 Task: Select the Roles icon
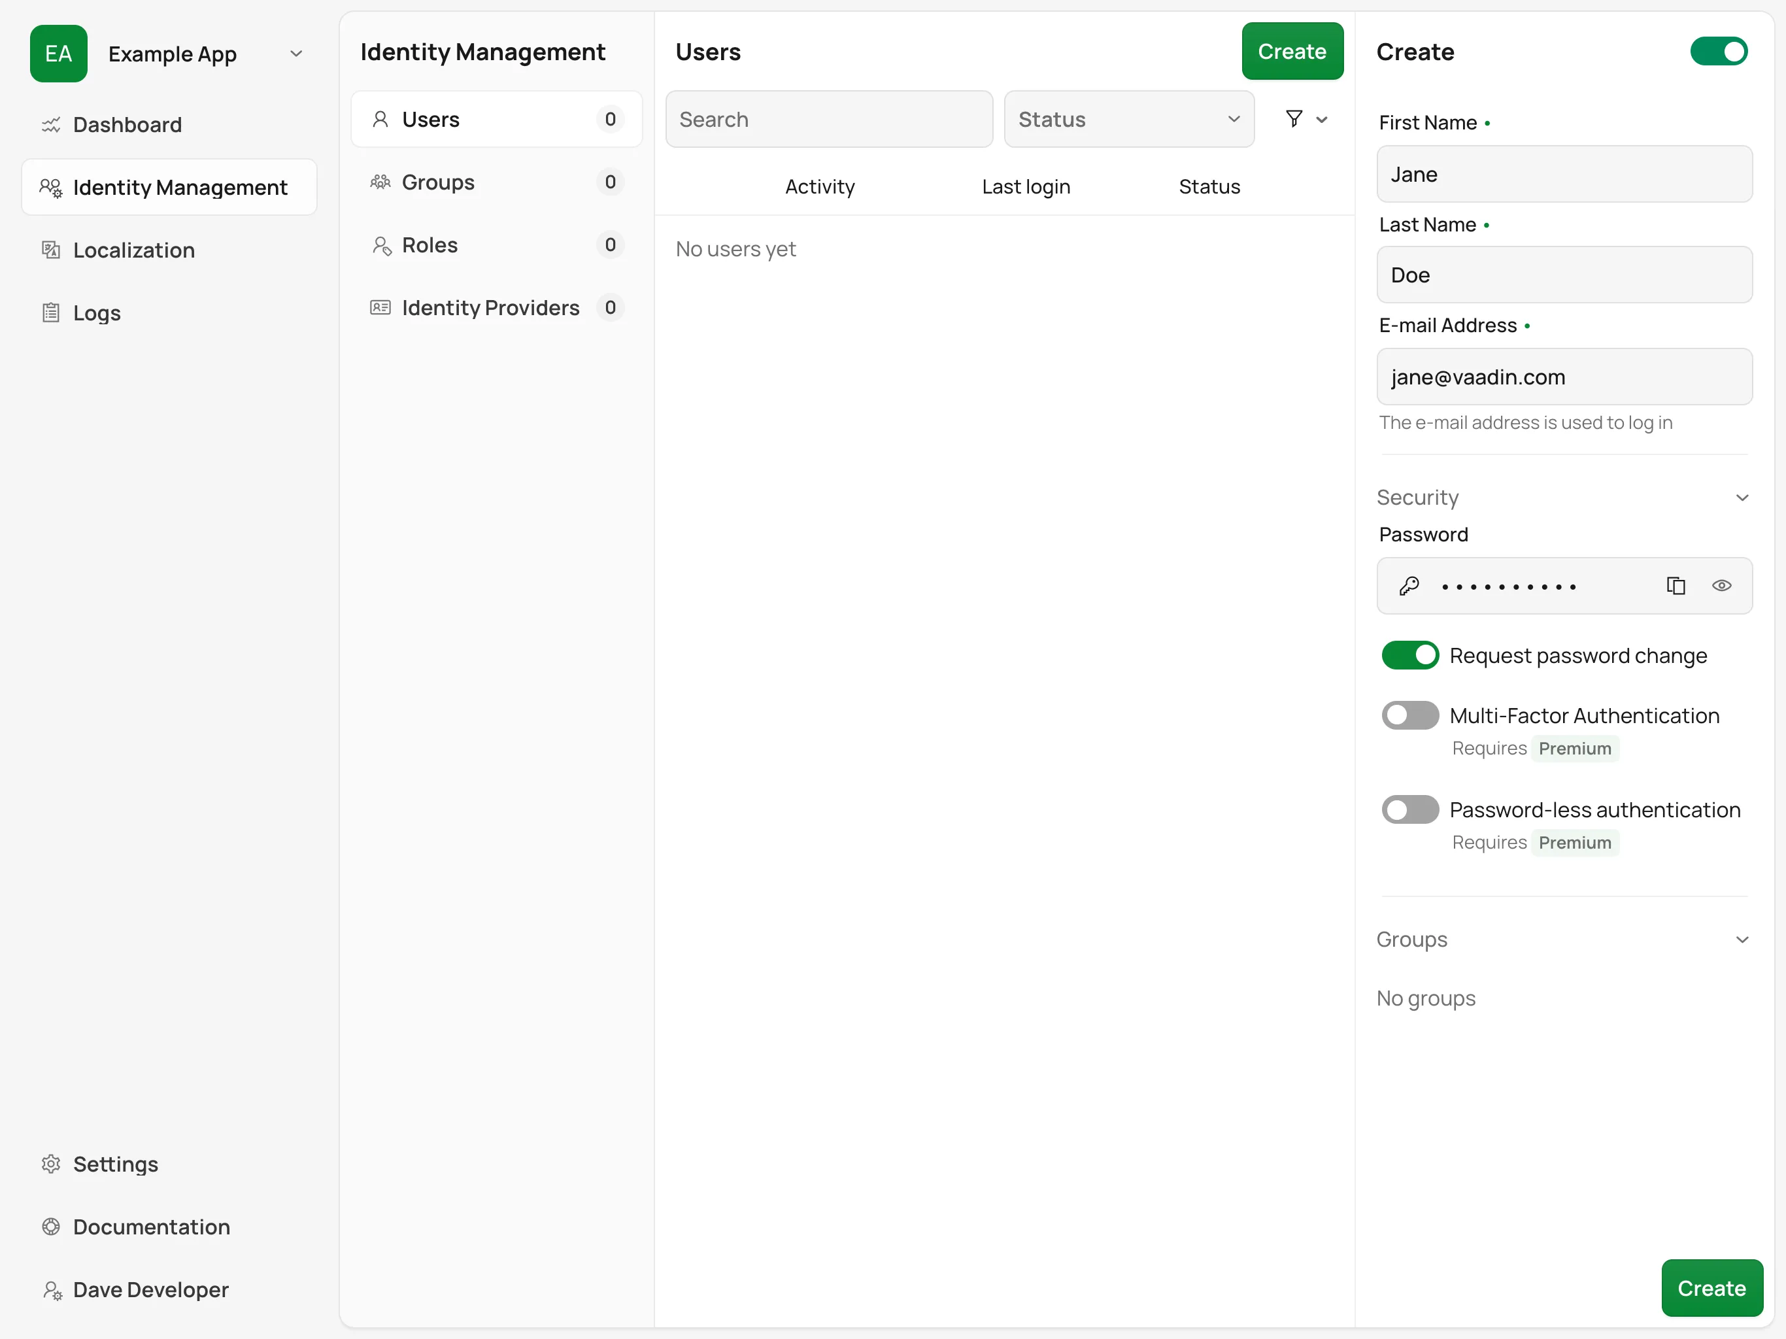coord(381,245)
